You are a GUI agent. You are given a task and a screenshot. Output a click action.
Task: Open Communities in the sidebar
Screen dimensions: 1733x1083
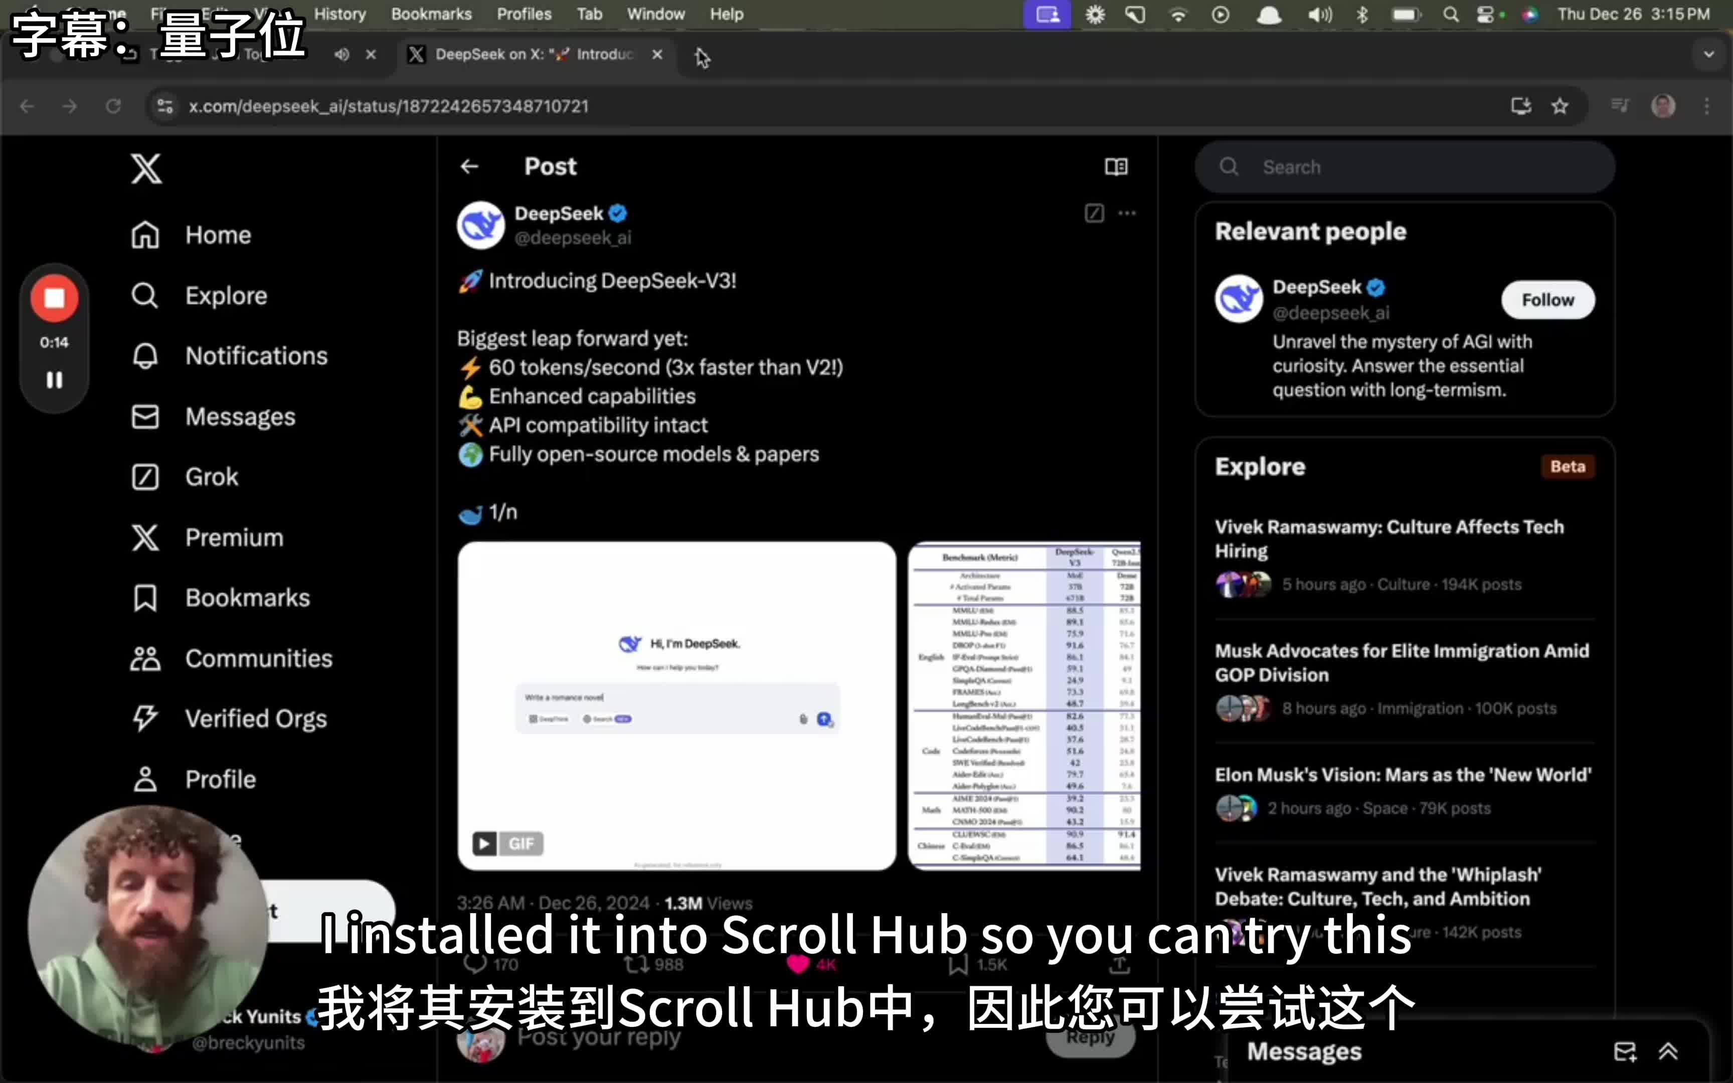[259, 658]
